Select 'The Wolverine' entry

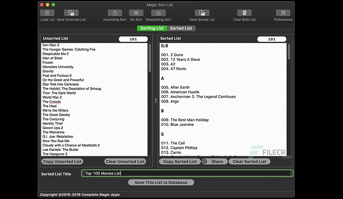pyautogui.click(x=53, y=132)
